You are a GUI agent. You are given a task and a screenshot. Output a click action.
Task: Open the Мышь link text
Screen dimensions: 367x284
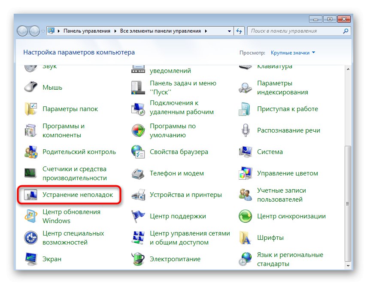pyautogui.click(x=52, y=88)
